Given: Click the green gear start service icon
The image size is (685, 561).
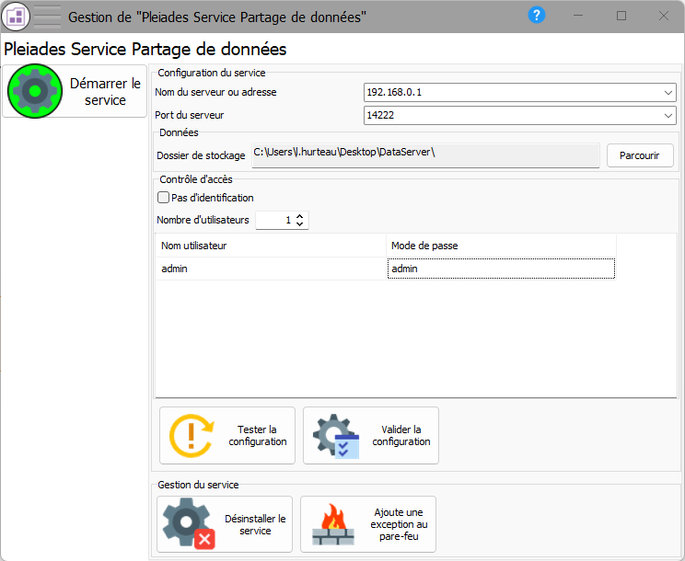Looking at the screenshot, I should 35,91.
